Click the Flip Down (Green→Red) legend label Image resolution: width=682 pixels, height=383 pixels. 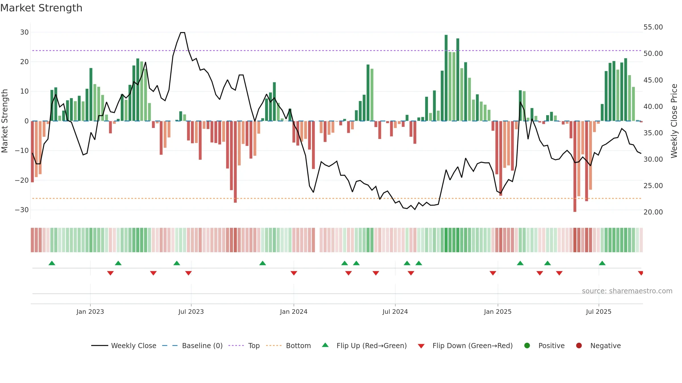473,346
